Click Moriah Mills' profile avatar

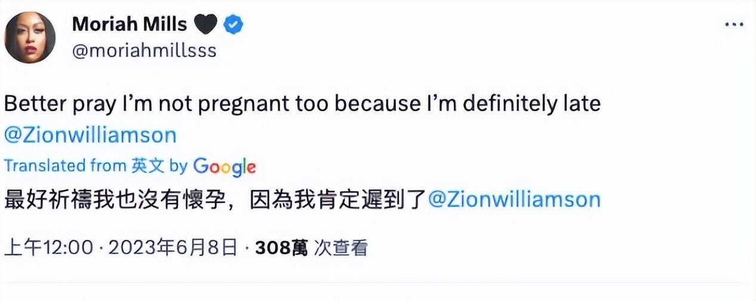(x=30, y=37)
